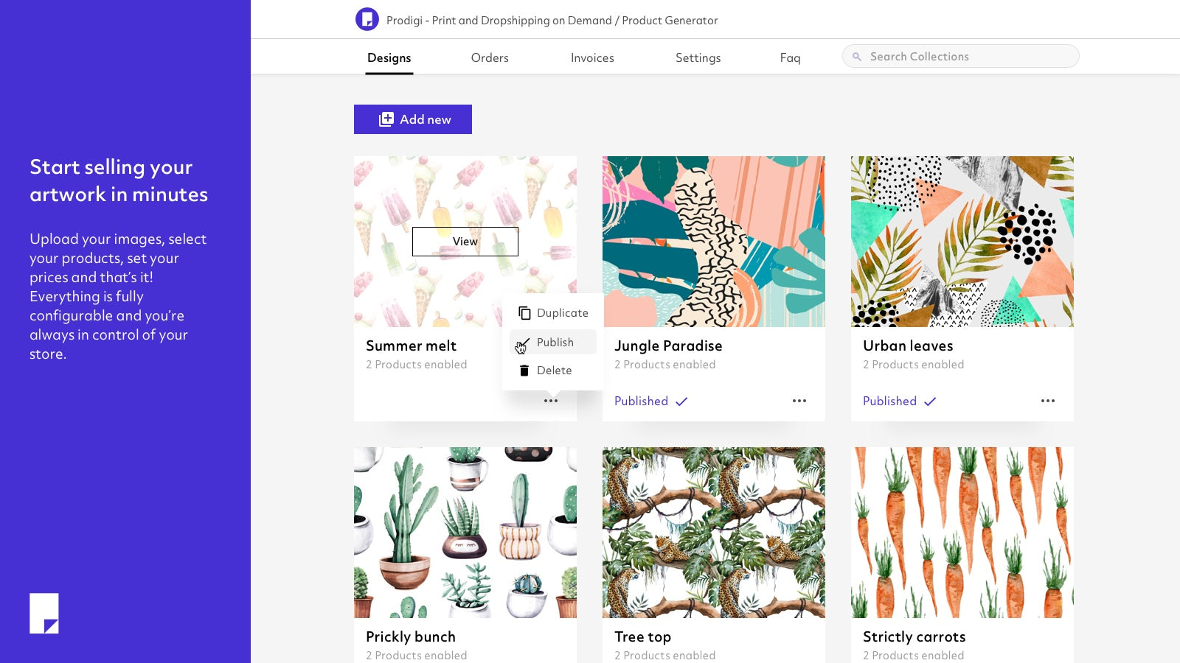
Task: Click the Prodigi logo in purple sidebar
Action: coord(44,613)
